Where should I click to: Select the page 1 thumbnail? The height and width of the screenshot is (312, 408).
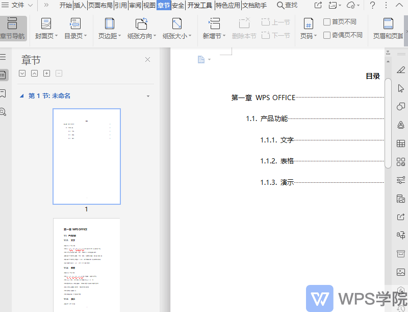pyautogui.click(x=87, y=157)
